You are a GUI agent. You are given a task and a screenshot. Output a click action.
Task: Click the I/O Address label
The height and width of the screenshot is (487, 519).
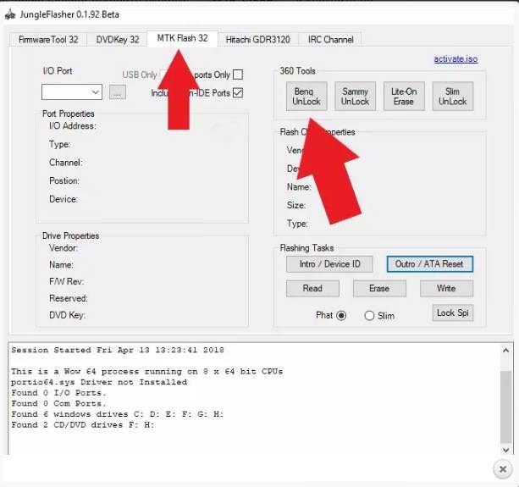73,126
